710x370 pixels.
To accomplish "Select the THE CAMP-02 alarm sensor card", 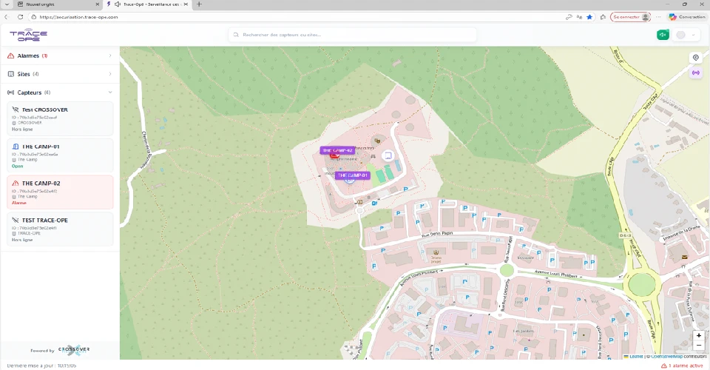I will tap(60, 192).
